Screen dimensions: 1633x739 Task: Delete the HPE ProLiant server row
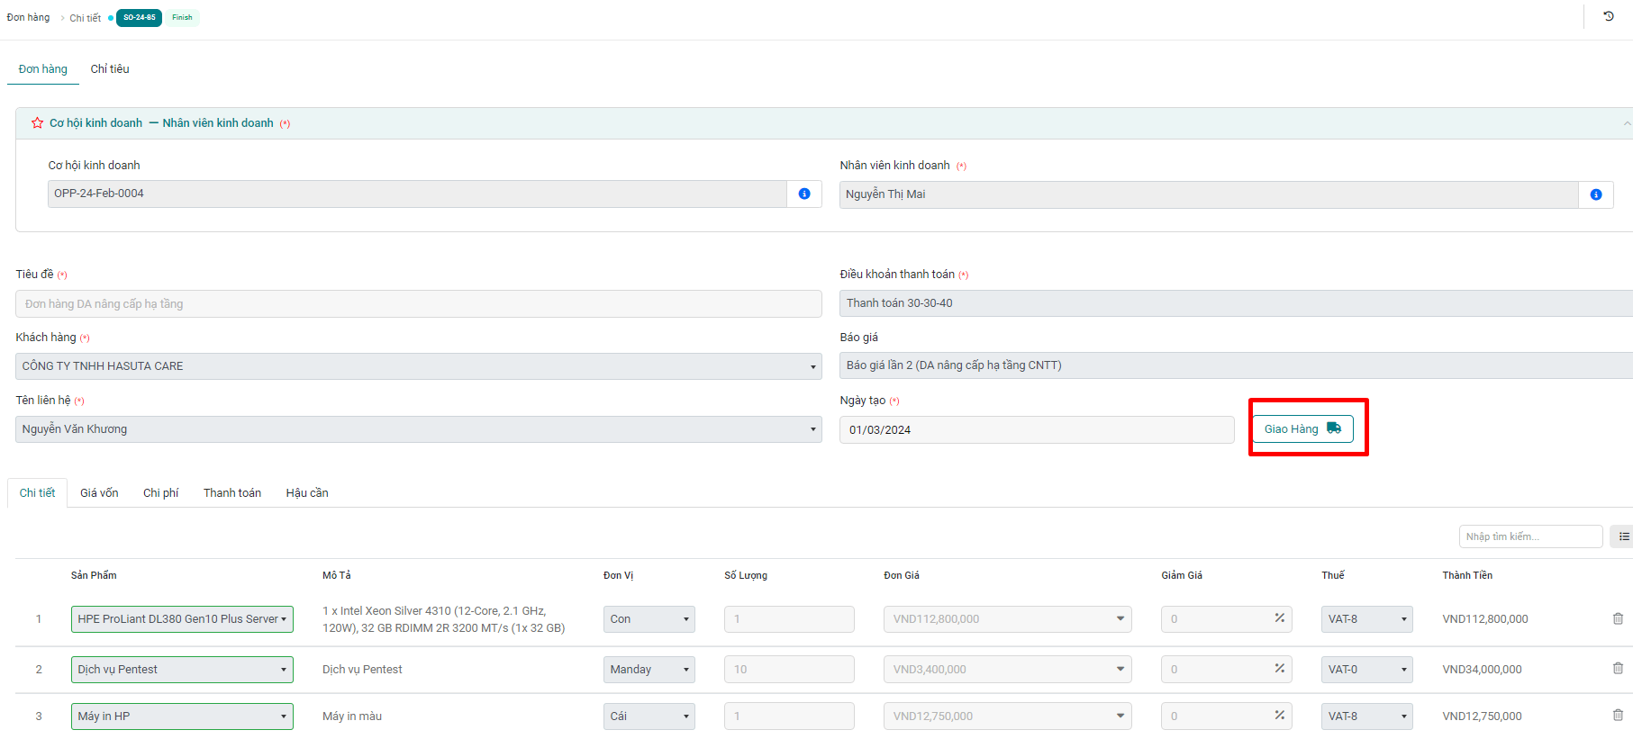click(x=1618, y=618)
